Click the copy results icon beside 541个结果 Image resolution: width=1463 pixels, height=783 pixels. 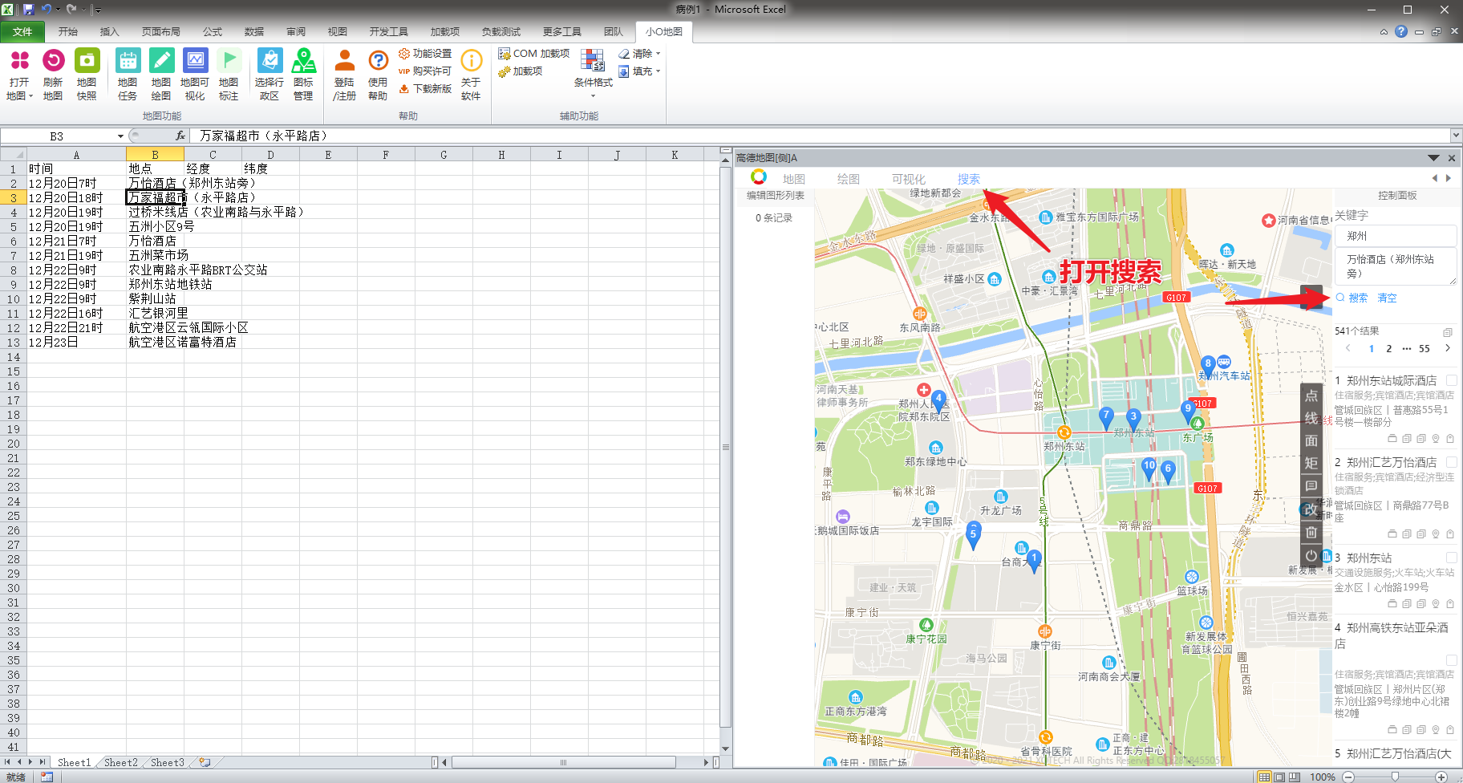(1448, 332)
